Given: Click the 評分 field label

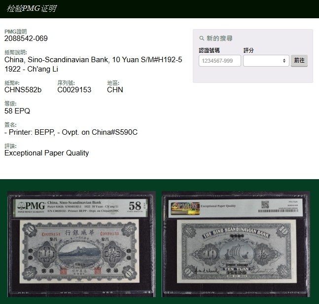Looking at the screenshot, I should pyautogui.click(x=248, y=50).
